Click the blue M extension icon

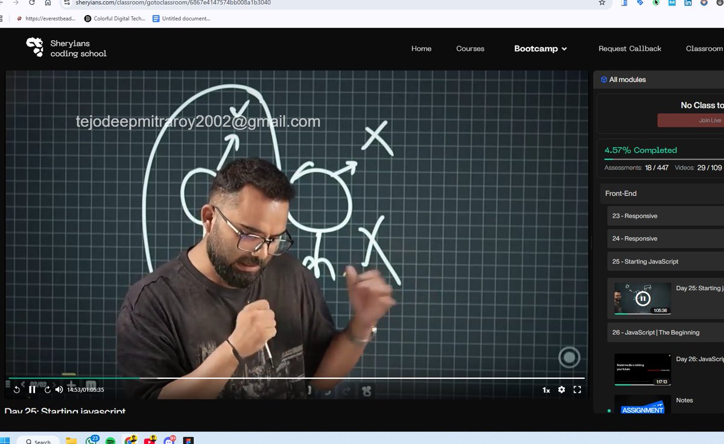point(672,3)
